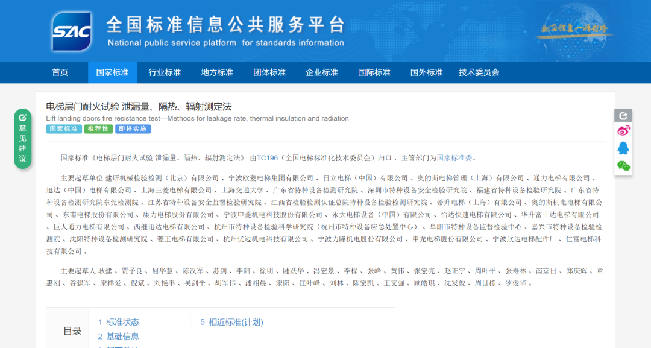
Task: Open 技术委员会 tab
Action: click(x=479, y=72)
